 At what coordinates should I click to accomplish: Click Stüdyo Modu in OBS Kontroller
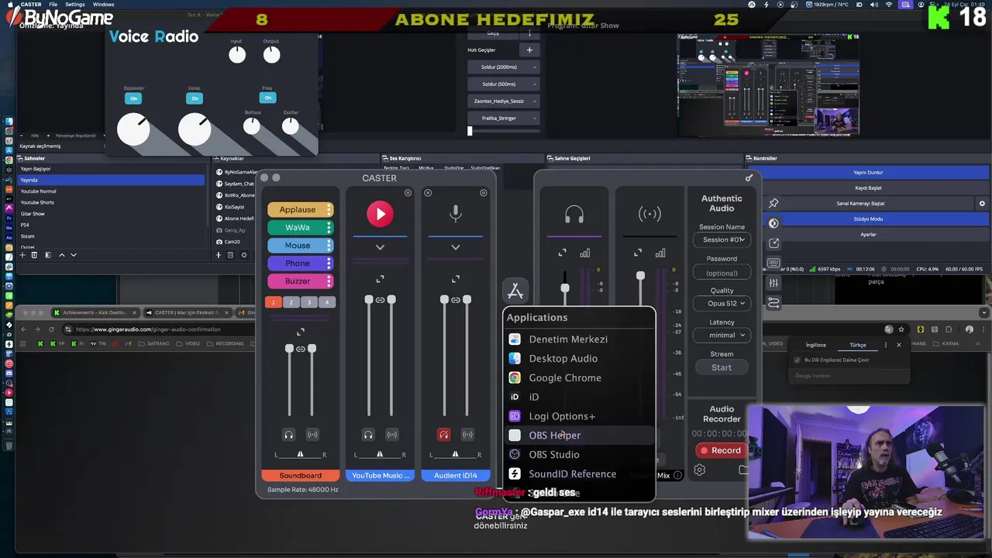(x=868, y=219)
